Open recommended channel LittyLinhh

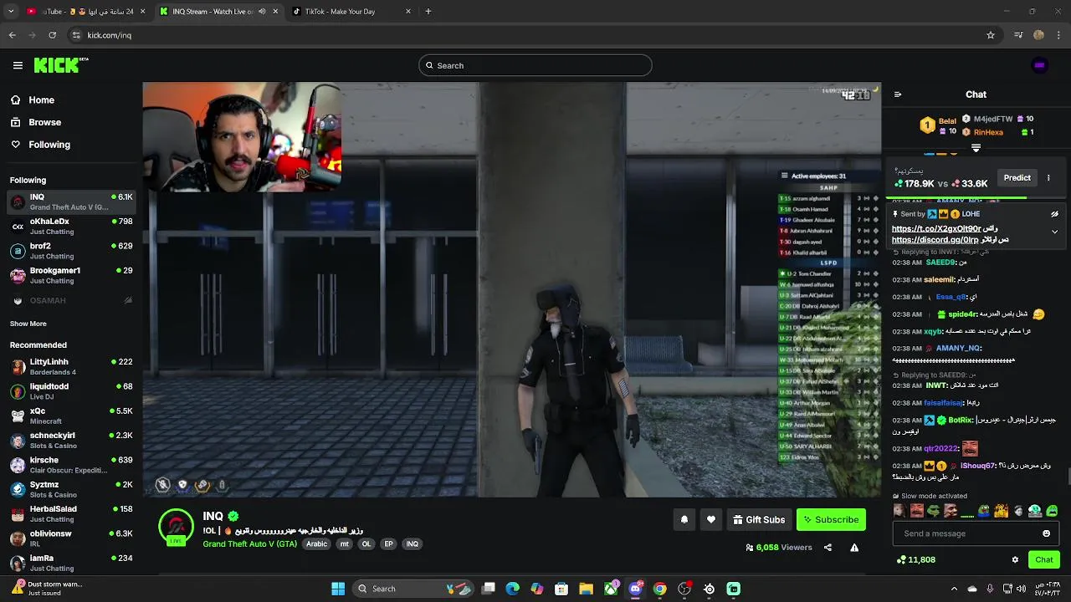click(71, 366)
